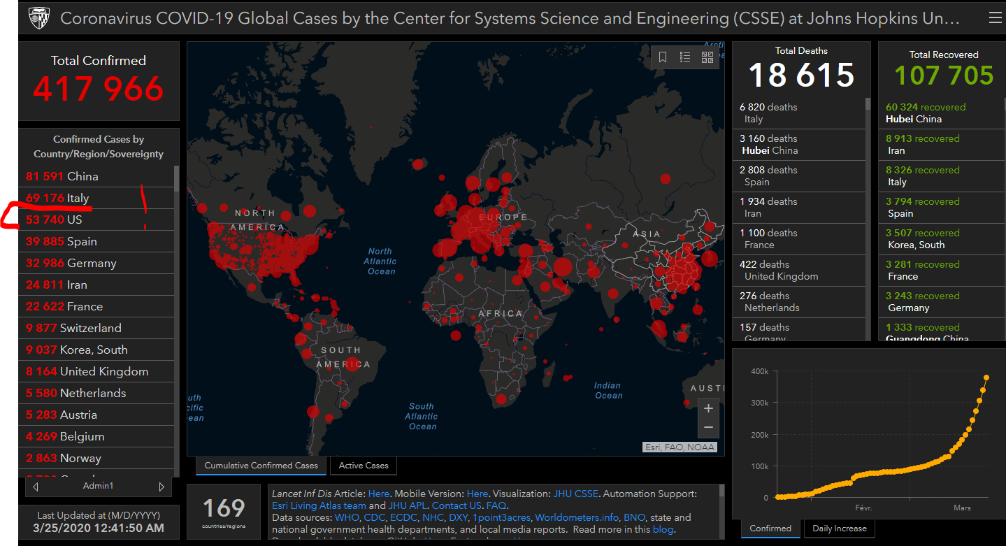Show the map legend list icon
This screenshot has height=546, width=1006.
pos(685,57)
